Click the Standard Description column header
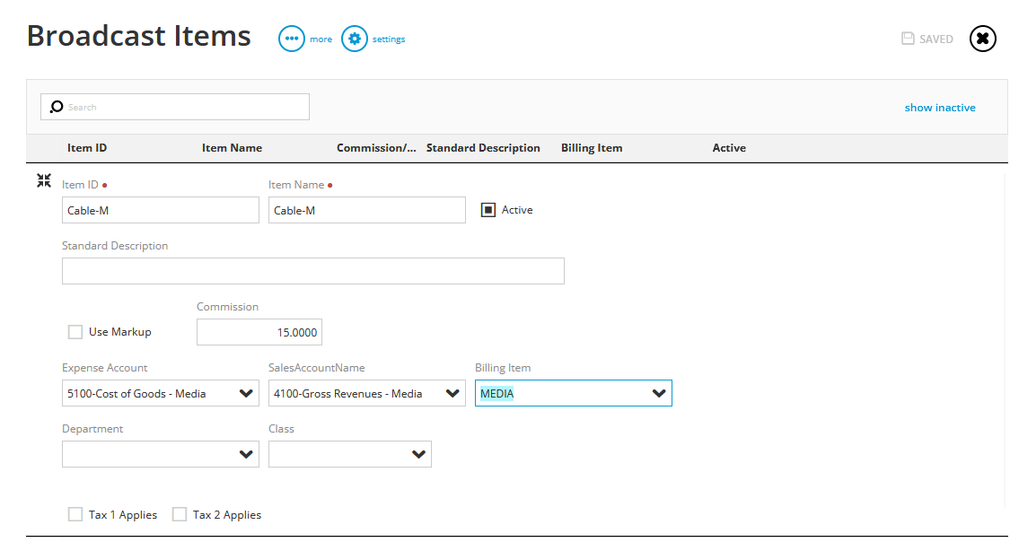Screen dimensions: 1010x542 [x=483, y=148]
